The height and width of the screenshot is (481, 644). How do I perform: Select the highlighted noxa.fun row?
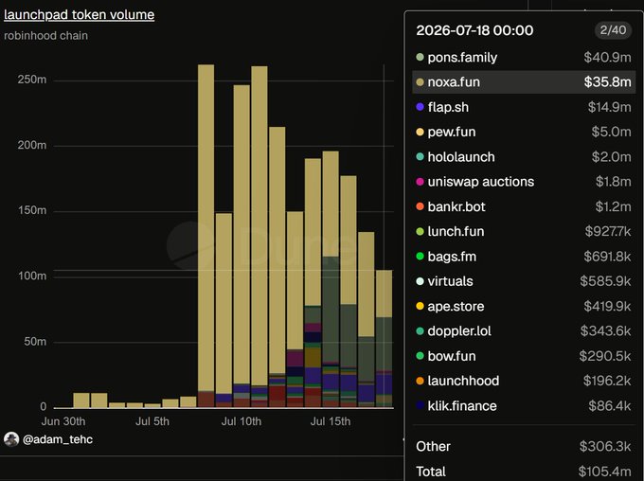524,82
